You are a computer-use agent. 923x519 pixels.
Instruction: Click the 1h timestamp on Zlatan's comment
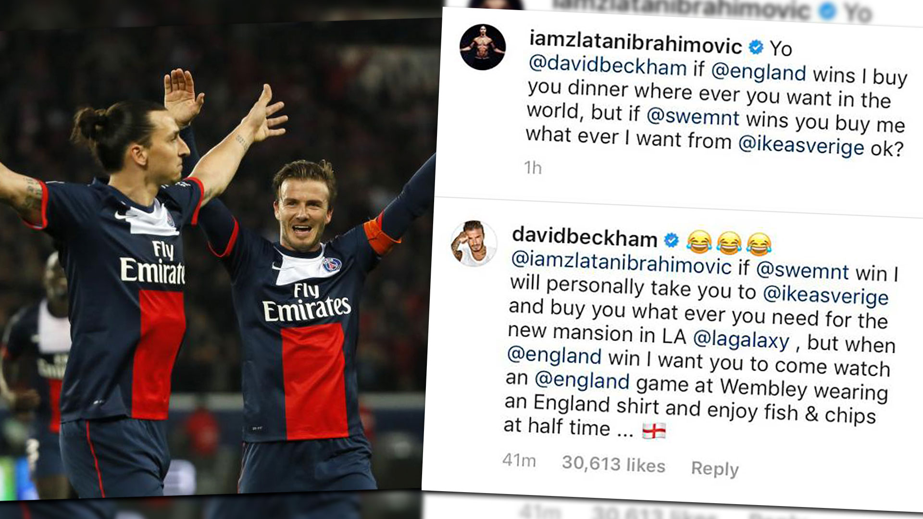[533, 167]
